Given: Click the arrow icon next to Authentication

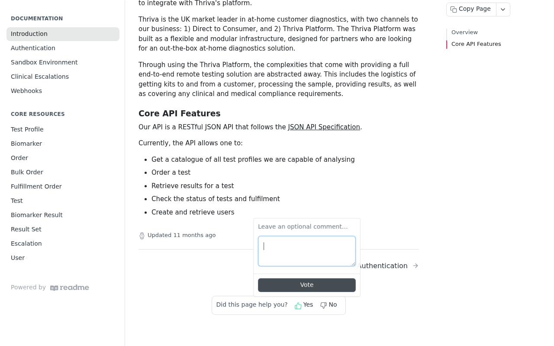Looking at the screenshot, I should point(415,266).
